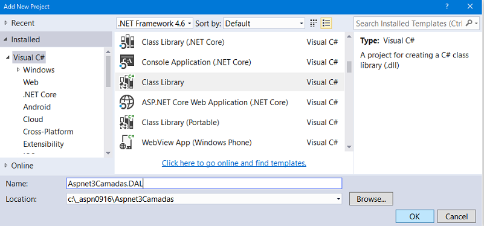Image resolution: width=484 pixels, height=226 pixels.
Task: Click the Browse... button
Action: click(x=371, y=199)
